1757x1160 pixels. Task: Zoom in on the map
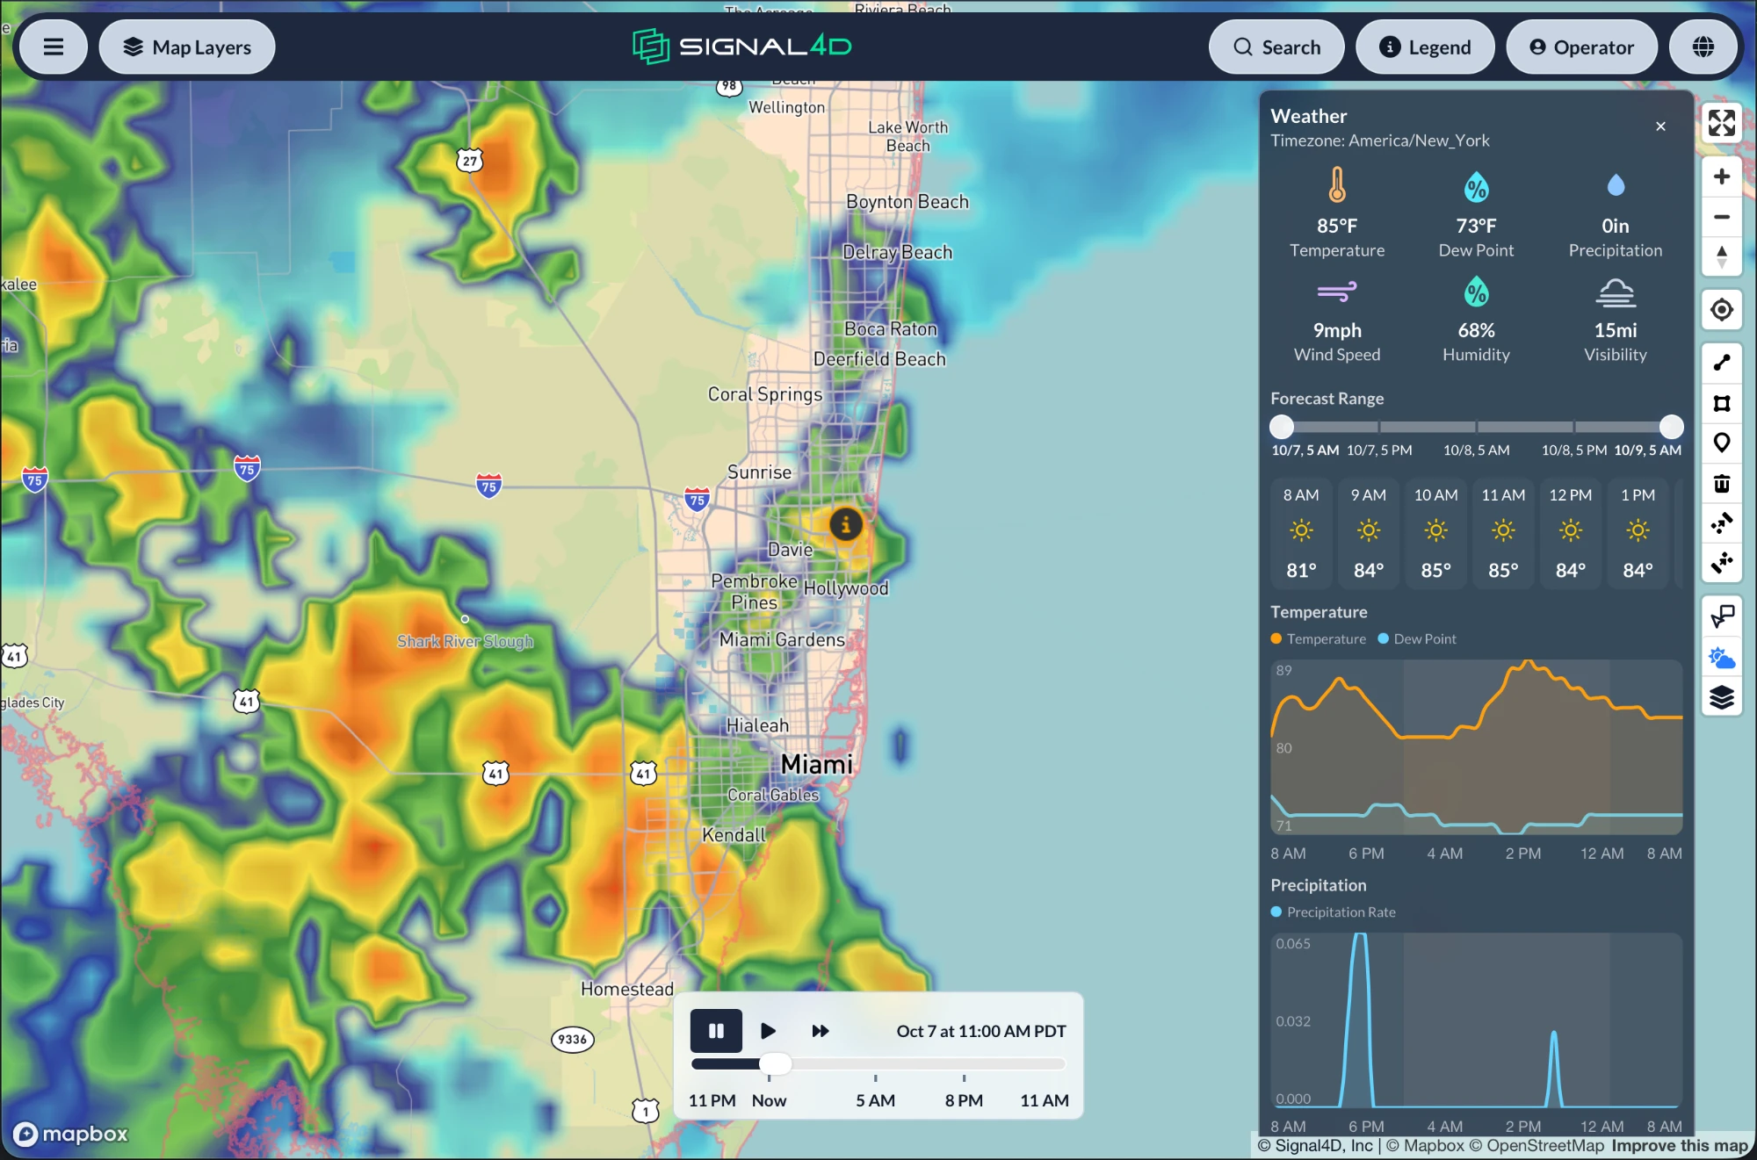1722,177
